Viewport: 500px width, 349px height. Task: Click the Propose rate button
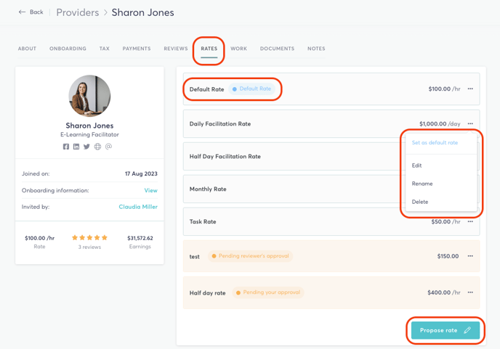445,330
